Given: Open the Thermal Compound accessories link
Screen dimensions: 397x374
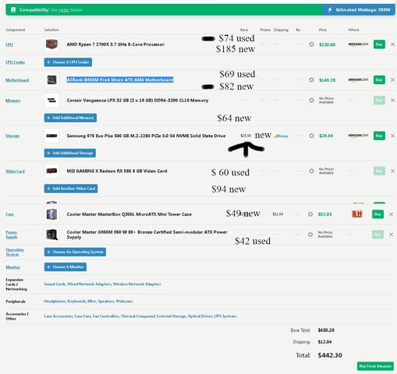Looking at the screenshot, I should (x=138, y=316).
